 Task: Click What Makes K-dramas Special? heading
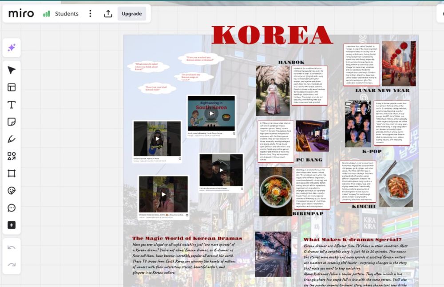click(353, 240)
